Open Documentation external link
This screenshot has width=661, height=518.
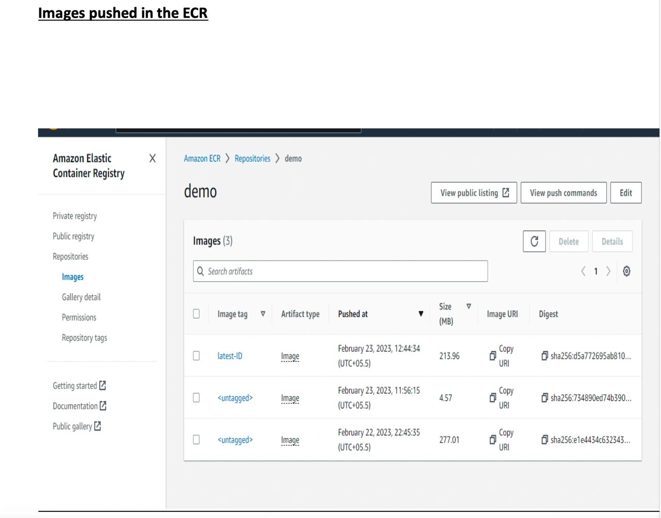pos(80,406)
